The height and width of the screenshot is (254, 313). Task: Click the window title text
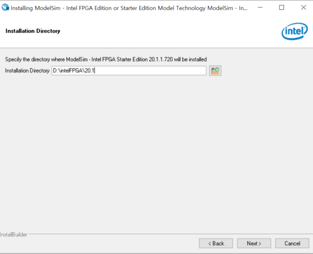tap(129, 8)
